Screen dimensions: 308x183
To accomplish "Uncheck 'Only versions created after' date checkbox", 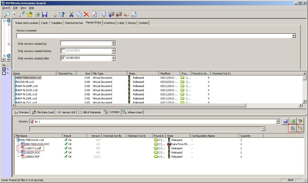I will pos(63,58).
